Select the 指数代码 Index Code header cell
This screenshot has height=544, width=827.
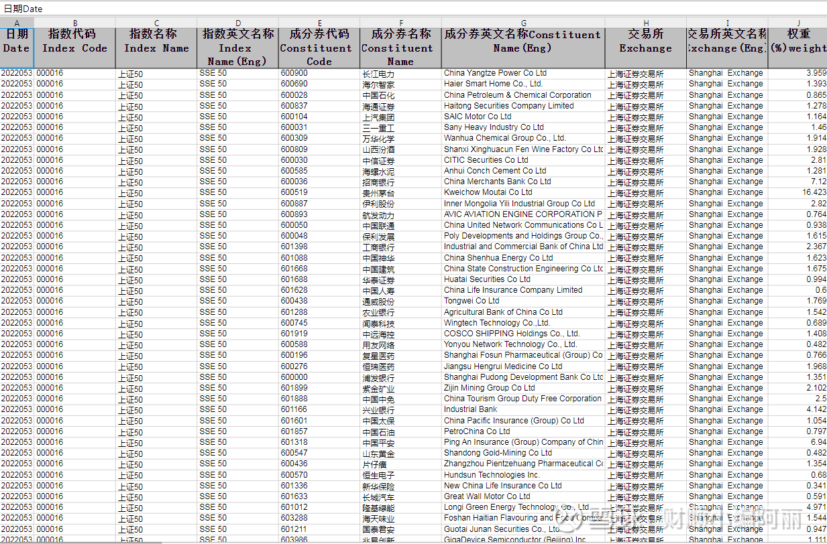pos(74,48)
